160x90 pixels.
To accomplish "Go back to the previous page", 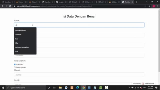I will [x=2, y=6].
